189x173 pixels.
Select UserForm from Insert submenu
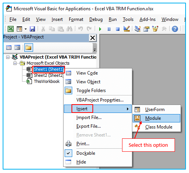point(156,110)
